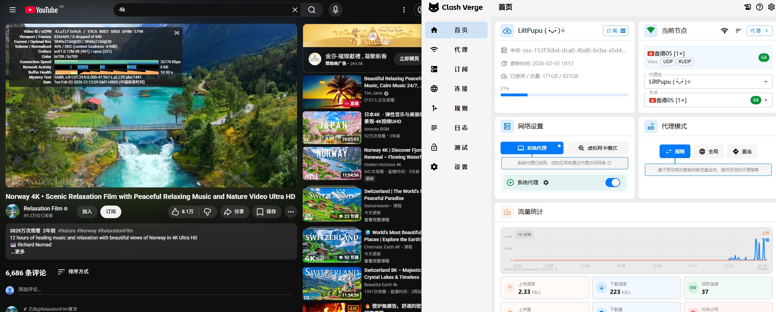Image resolution: width=776 pixels, height=312 pixels.
Task: Switch to the 虚拟网卡模式 tab
Action: point(597,148)
